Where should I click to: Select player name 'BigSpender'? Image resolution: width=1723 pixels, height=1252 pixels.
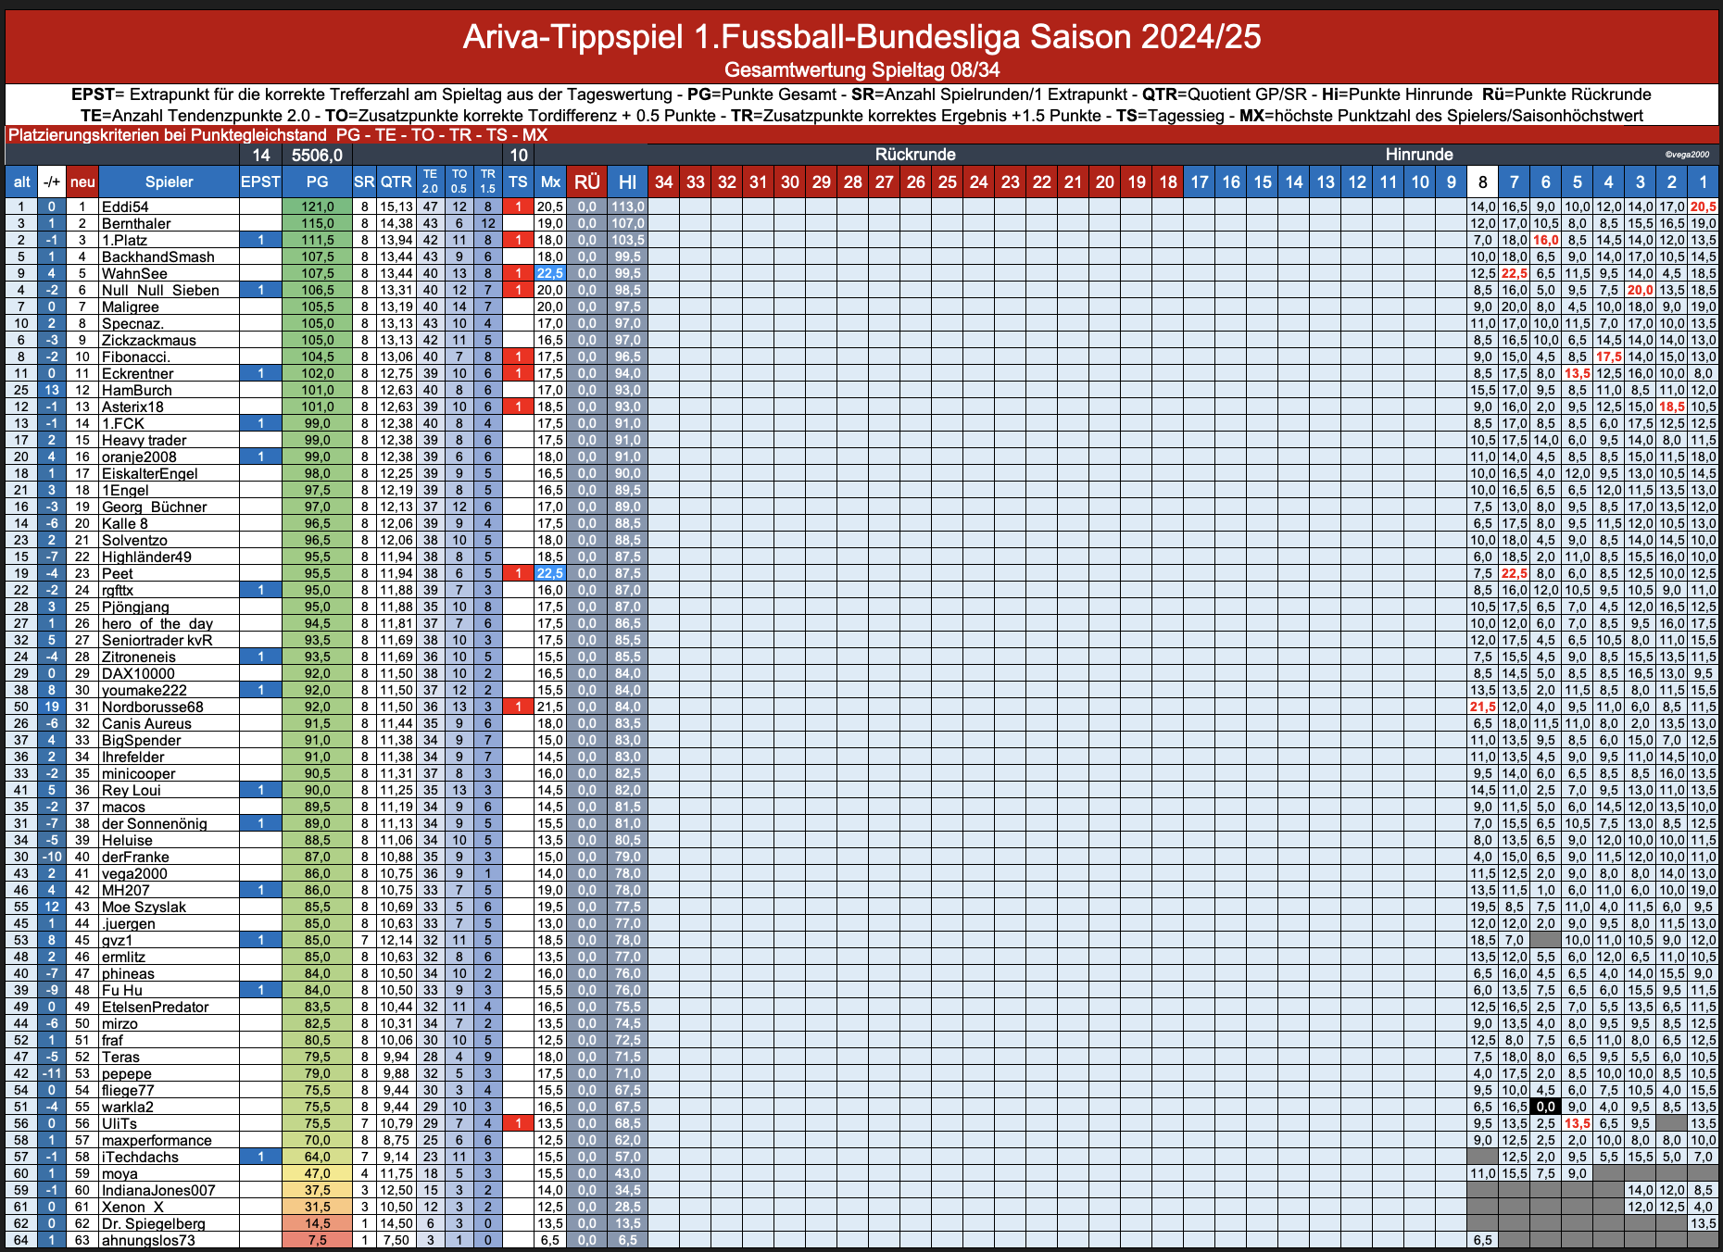click(x=141, y=740)
